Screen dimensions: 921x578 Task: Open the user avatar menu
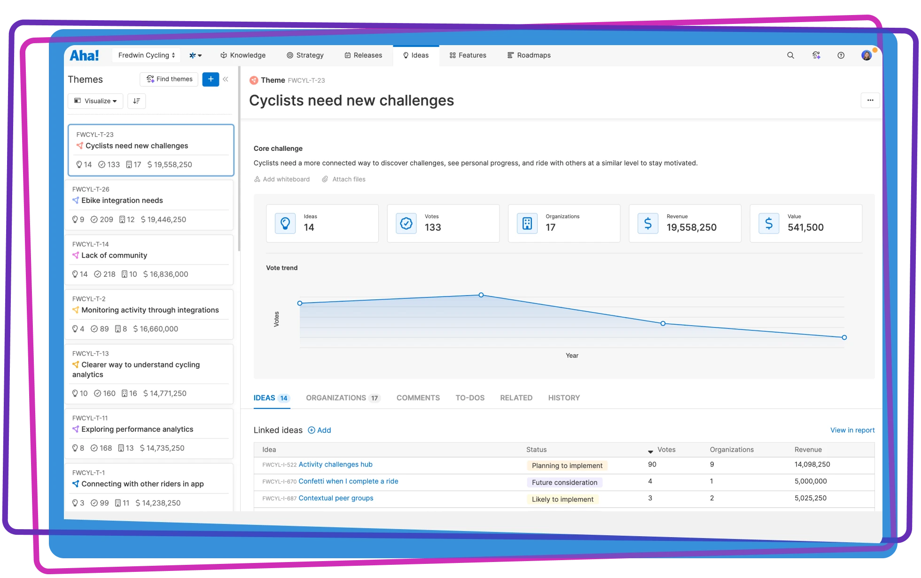[x=867, y=55]
